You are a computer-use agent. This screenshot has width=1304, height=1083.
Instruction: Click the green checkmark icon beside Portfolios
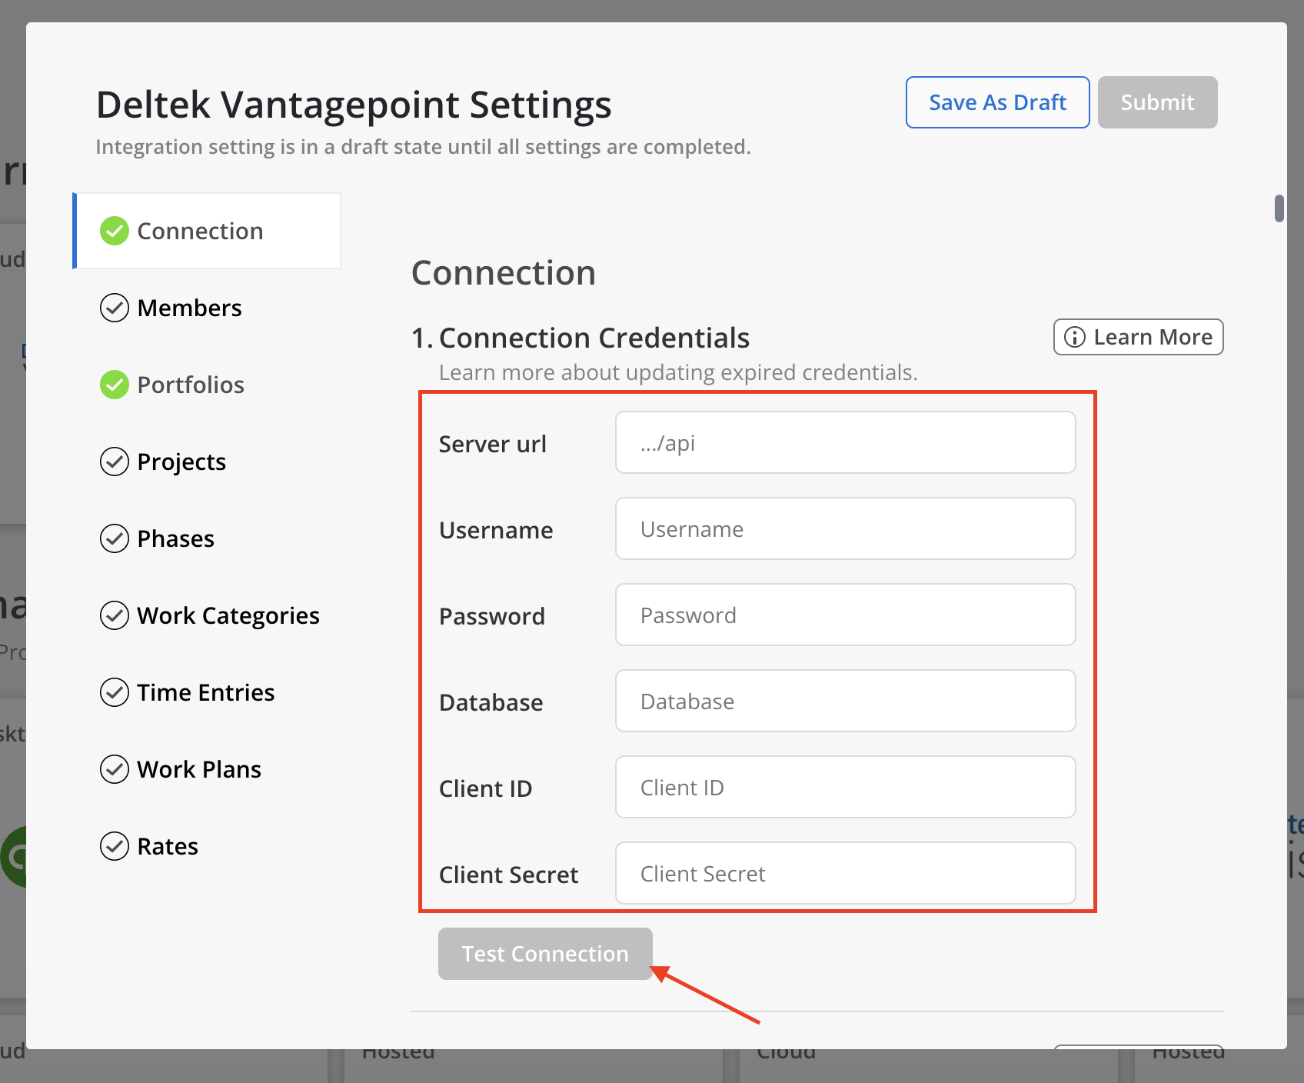click(x=115, y=385)
